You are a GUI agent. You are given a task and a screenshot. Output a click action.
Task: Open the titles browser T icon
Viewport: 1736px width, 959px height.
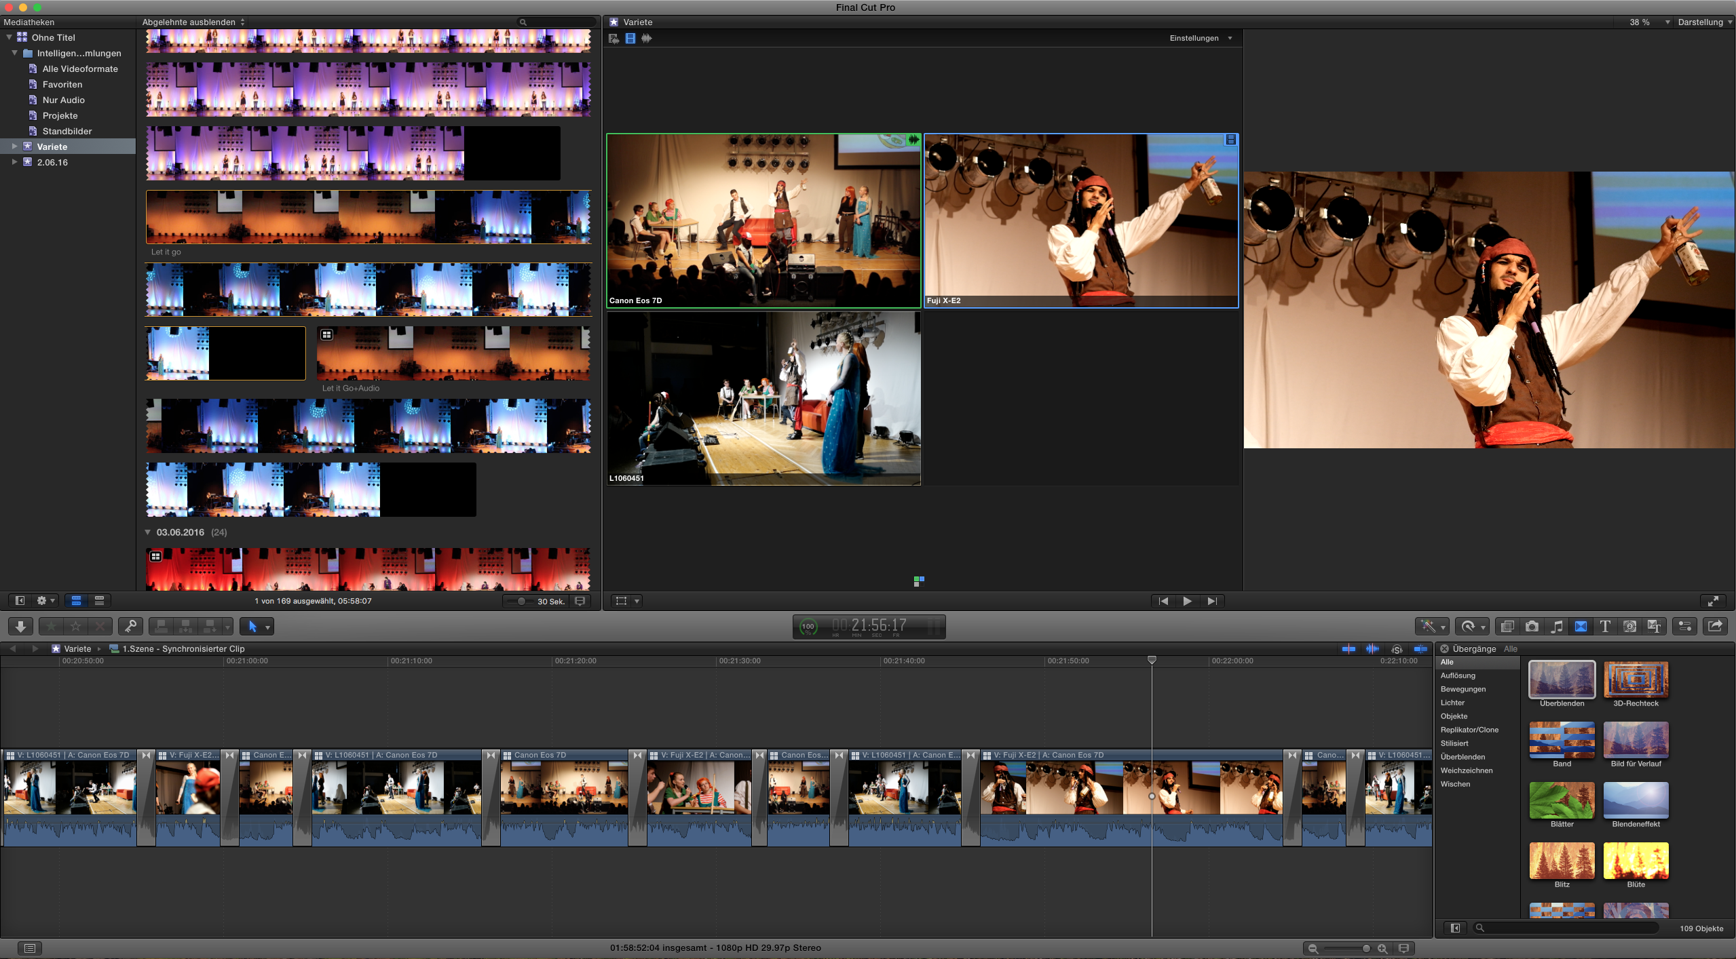click(1605, 627)
